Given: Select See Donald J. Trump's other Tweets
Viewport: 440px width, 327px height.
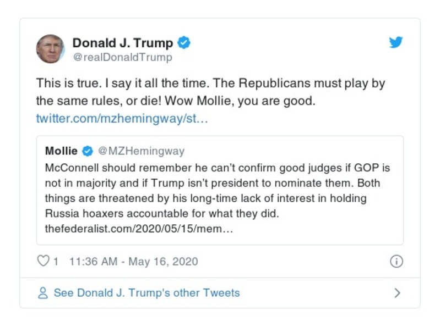Looking at the screenshot, I should (146, 293).
